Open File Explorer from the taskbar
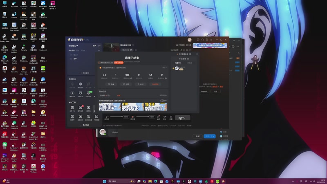The image size is (327, 184). click(x=150, y=181)
